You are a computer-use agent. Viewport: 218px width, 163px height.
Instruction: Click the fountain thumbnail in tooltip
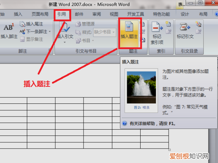point(141,87)
